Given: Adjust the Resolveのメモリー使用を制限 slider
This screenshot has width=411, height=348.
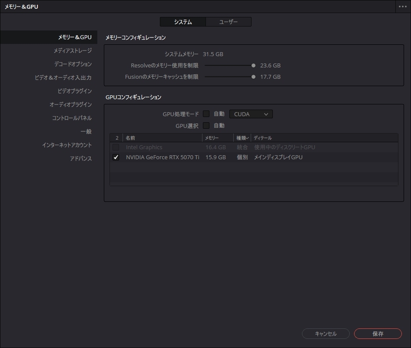Looking at the screenshot, I should [253, 65].
